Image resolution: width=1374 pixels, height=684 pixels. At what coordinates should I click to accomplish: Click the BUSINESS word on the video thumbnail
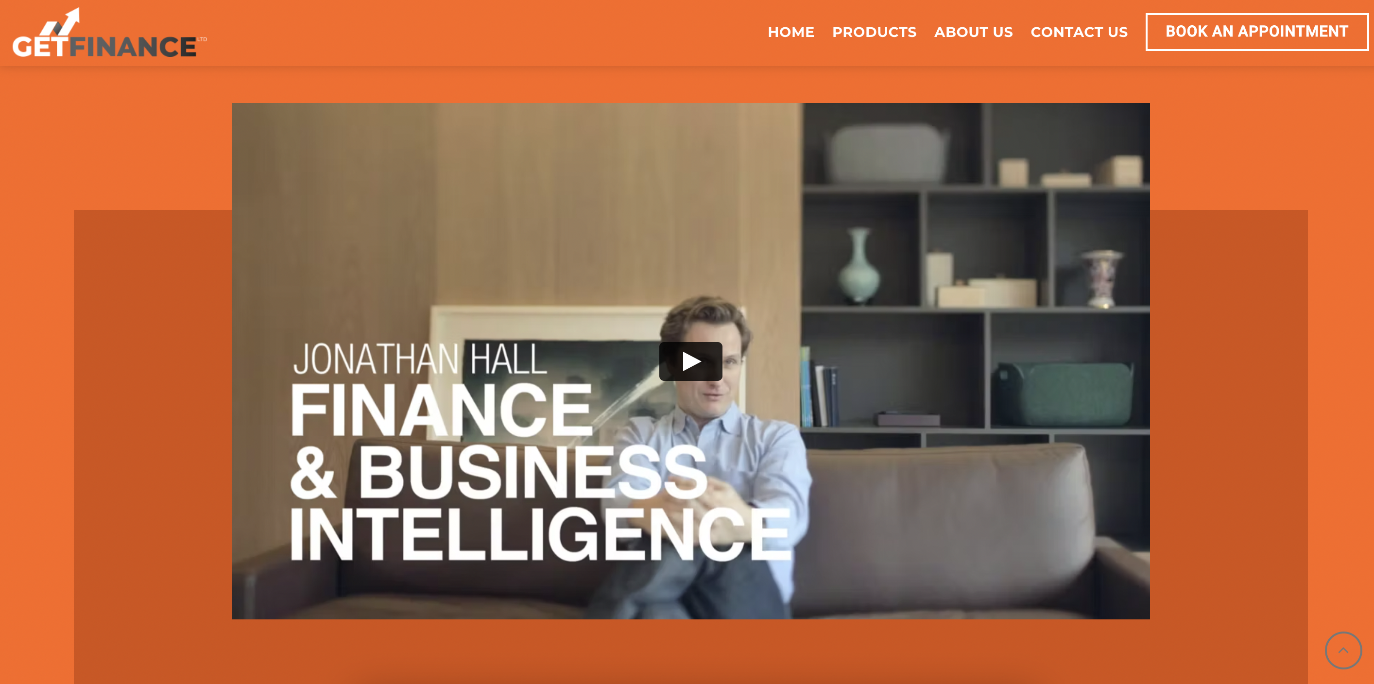(532, 472)
